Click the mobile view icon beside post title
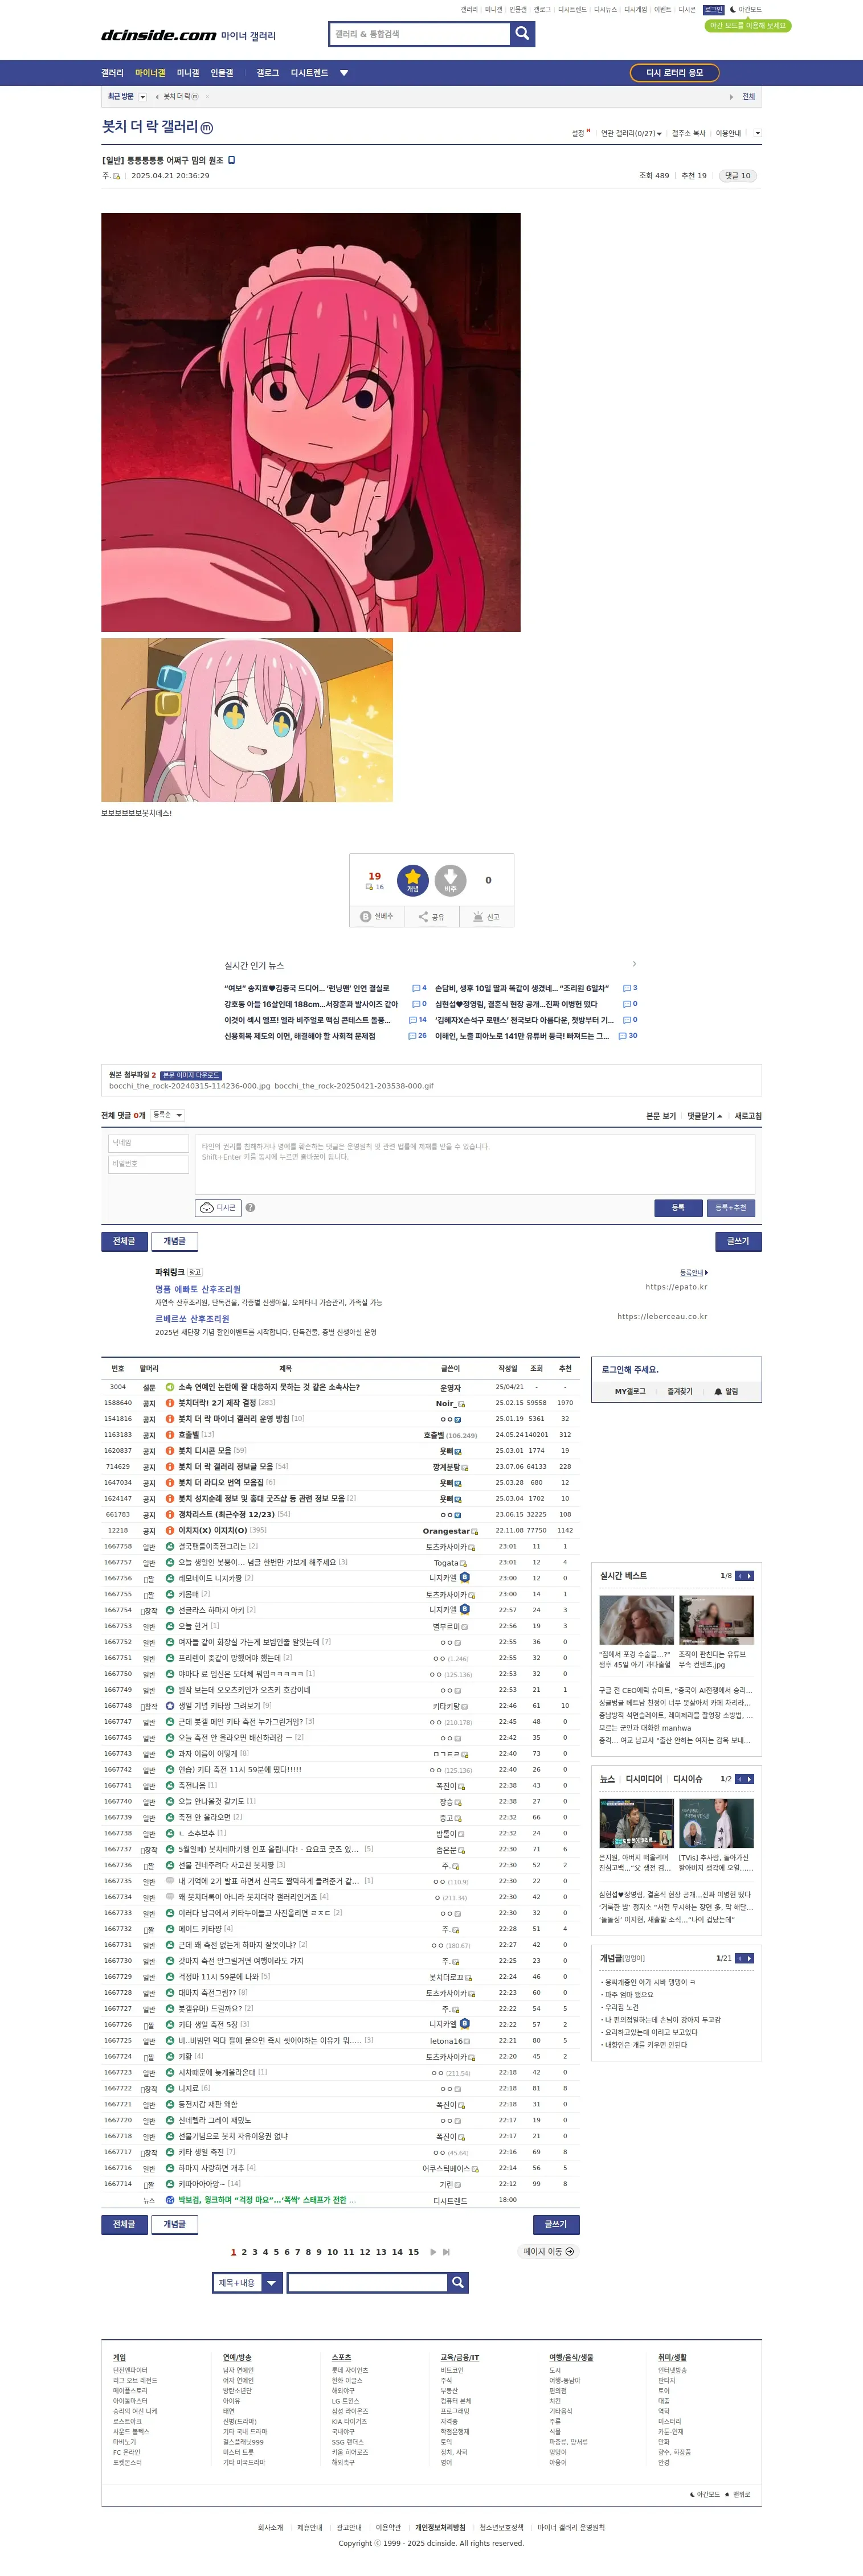Viewport: 863px width, 2576px height. pos(231,160)
